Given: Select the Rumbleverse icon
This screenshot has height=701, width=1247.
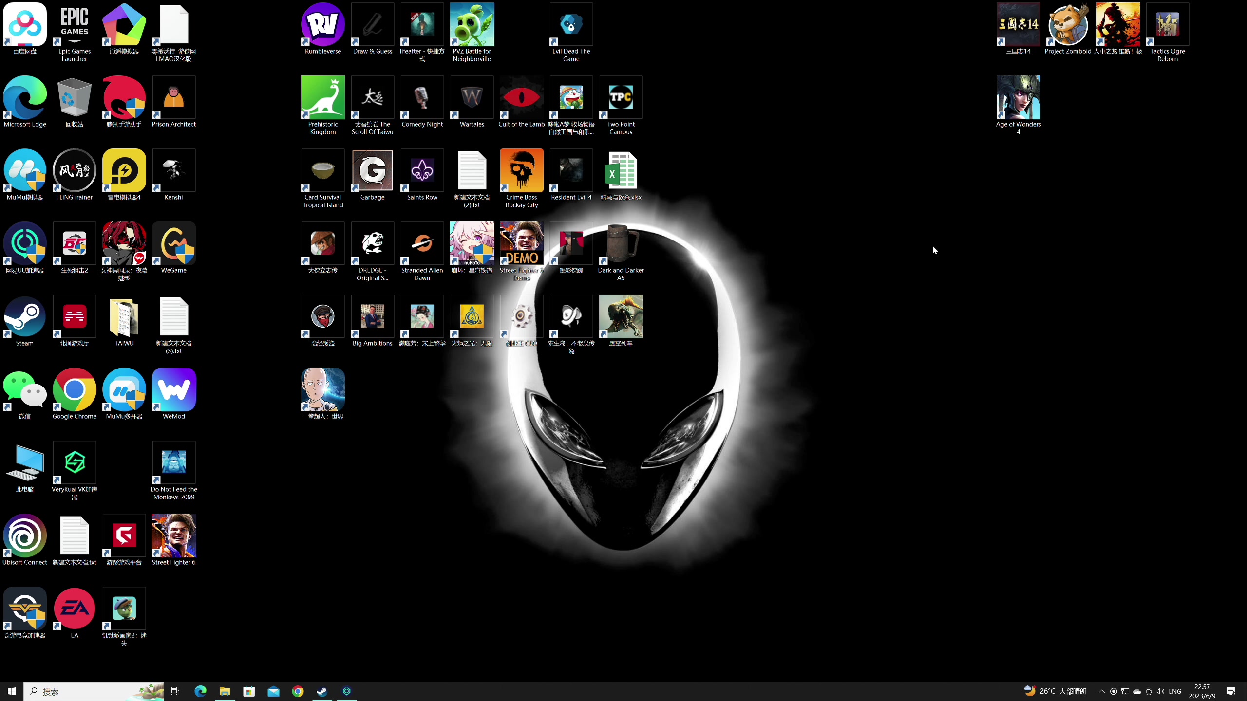Looking at the screenshot, I should (323, 29).
